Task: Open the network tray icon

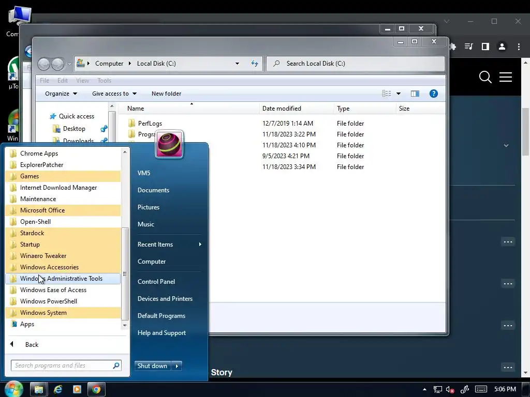Action: tap(438, 389)
